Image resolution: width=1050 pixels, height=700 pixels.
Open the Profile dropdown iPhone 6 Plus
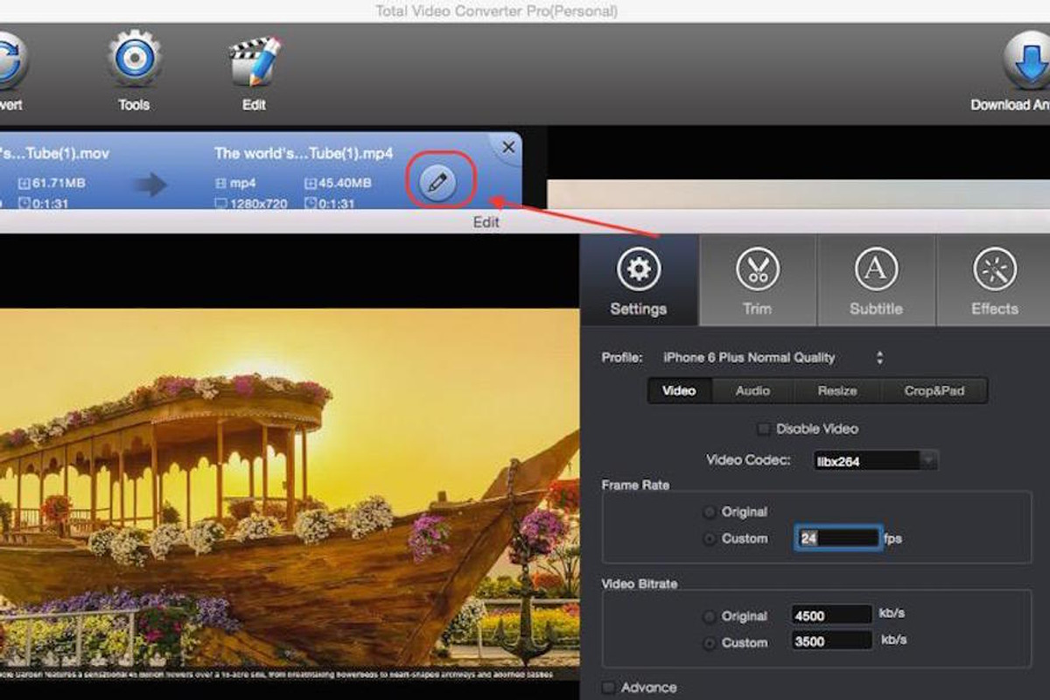coord(773,357)
